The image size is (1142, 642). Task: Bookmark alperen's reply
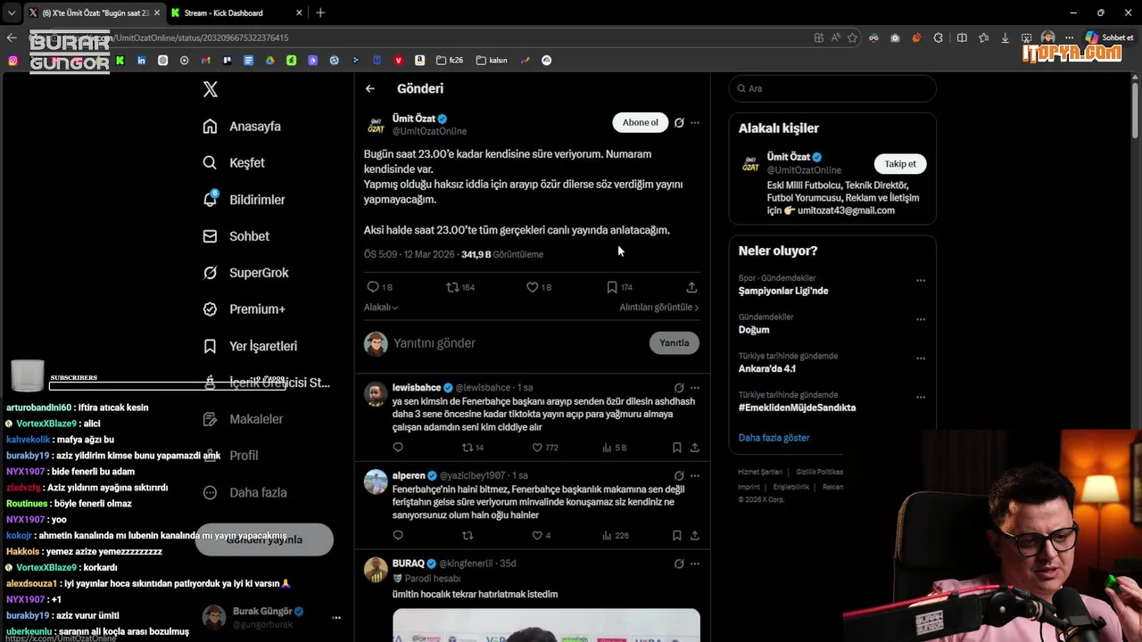[x=676, y=535]
